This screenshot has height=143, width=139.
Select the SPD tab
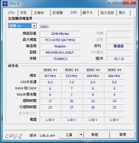pyautogui.click(x=74, y=13)
